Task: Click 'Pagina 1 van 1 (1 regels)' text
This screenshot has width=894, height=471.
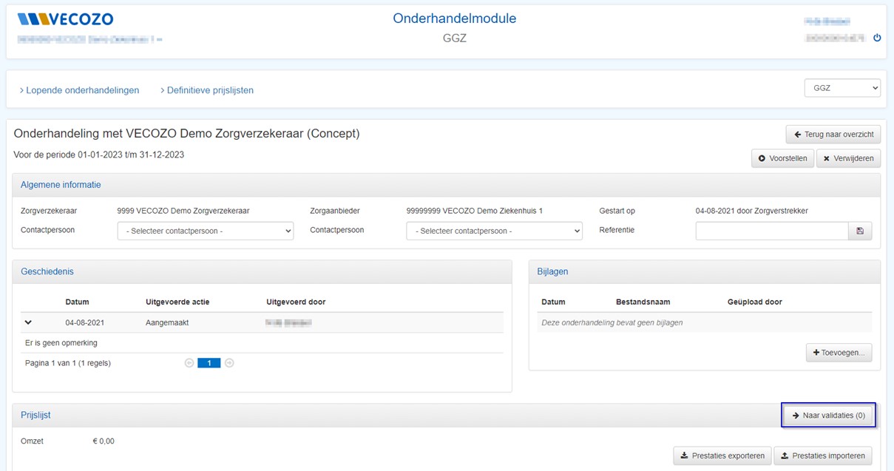Action: tap(68, 363)
